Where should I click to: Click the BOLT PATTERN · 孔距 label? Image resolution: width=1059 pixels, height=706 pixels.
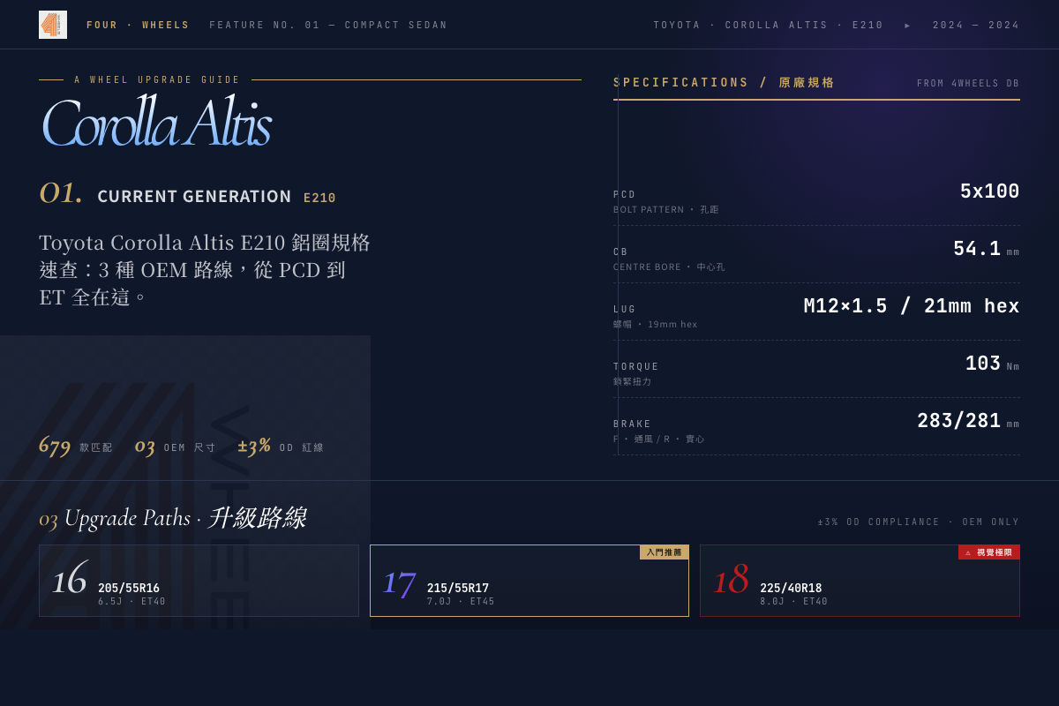[666, 210]
